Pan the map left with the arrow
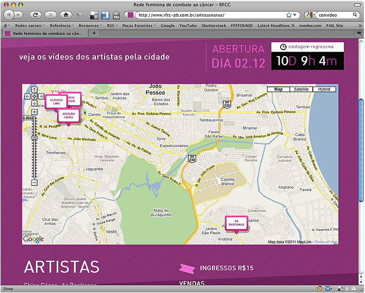 27,96
